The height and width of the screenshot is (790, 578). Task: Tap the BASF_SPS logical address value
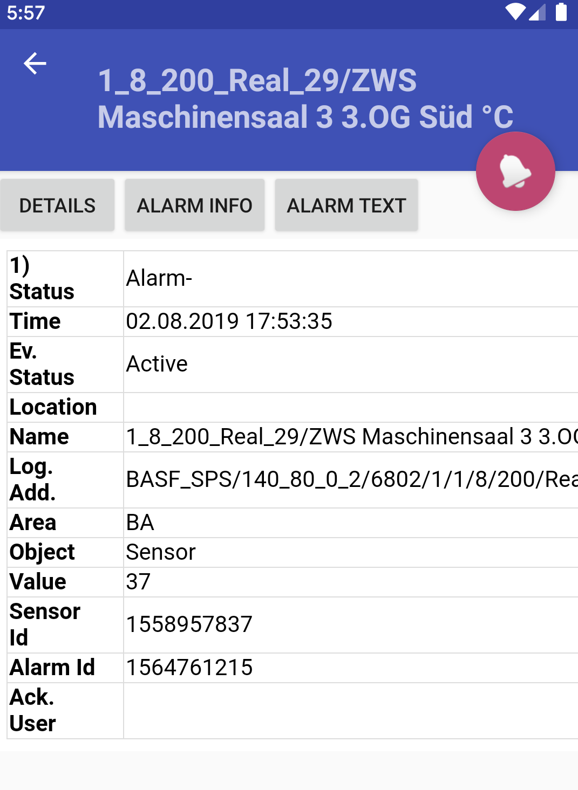point(351,480)
